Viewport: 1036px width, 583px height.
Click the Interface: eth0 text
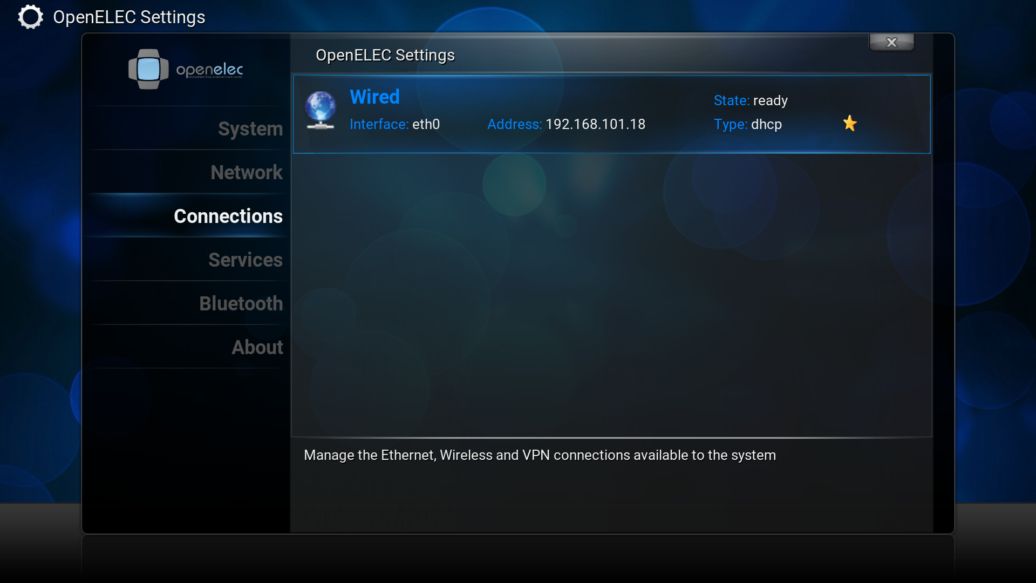395,124
